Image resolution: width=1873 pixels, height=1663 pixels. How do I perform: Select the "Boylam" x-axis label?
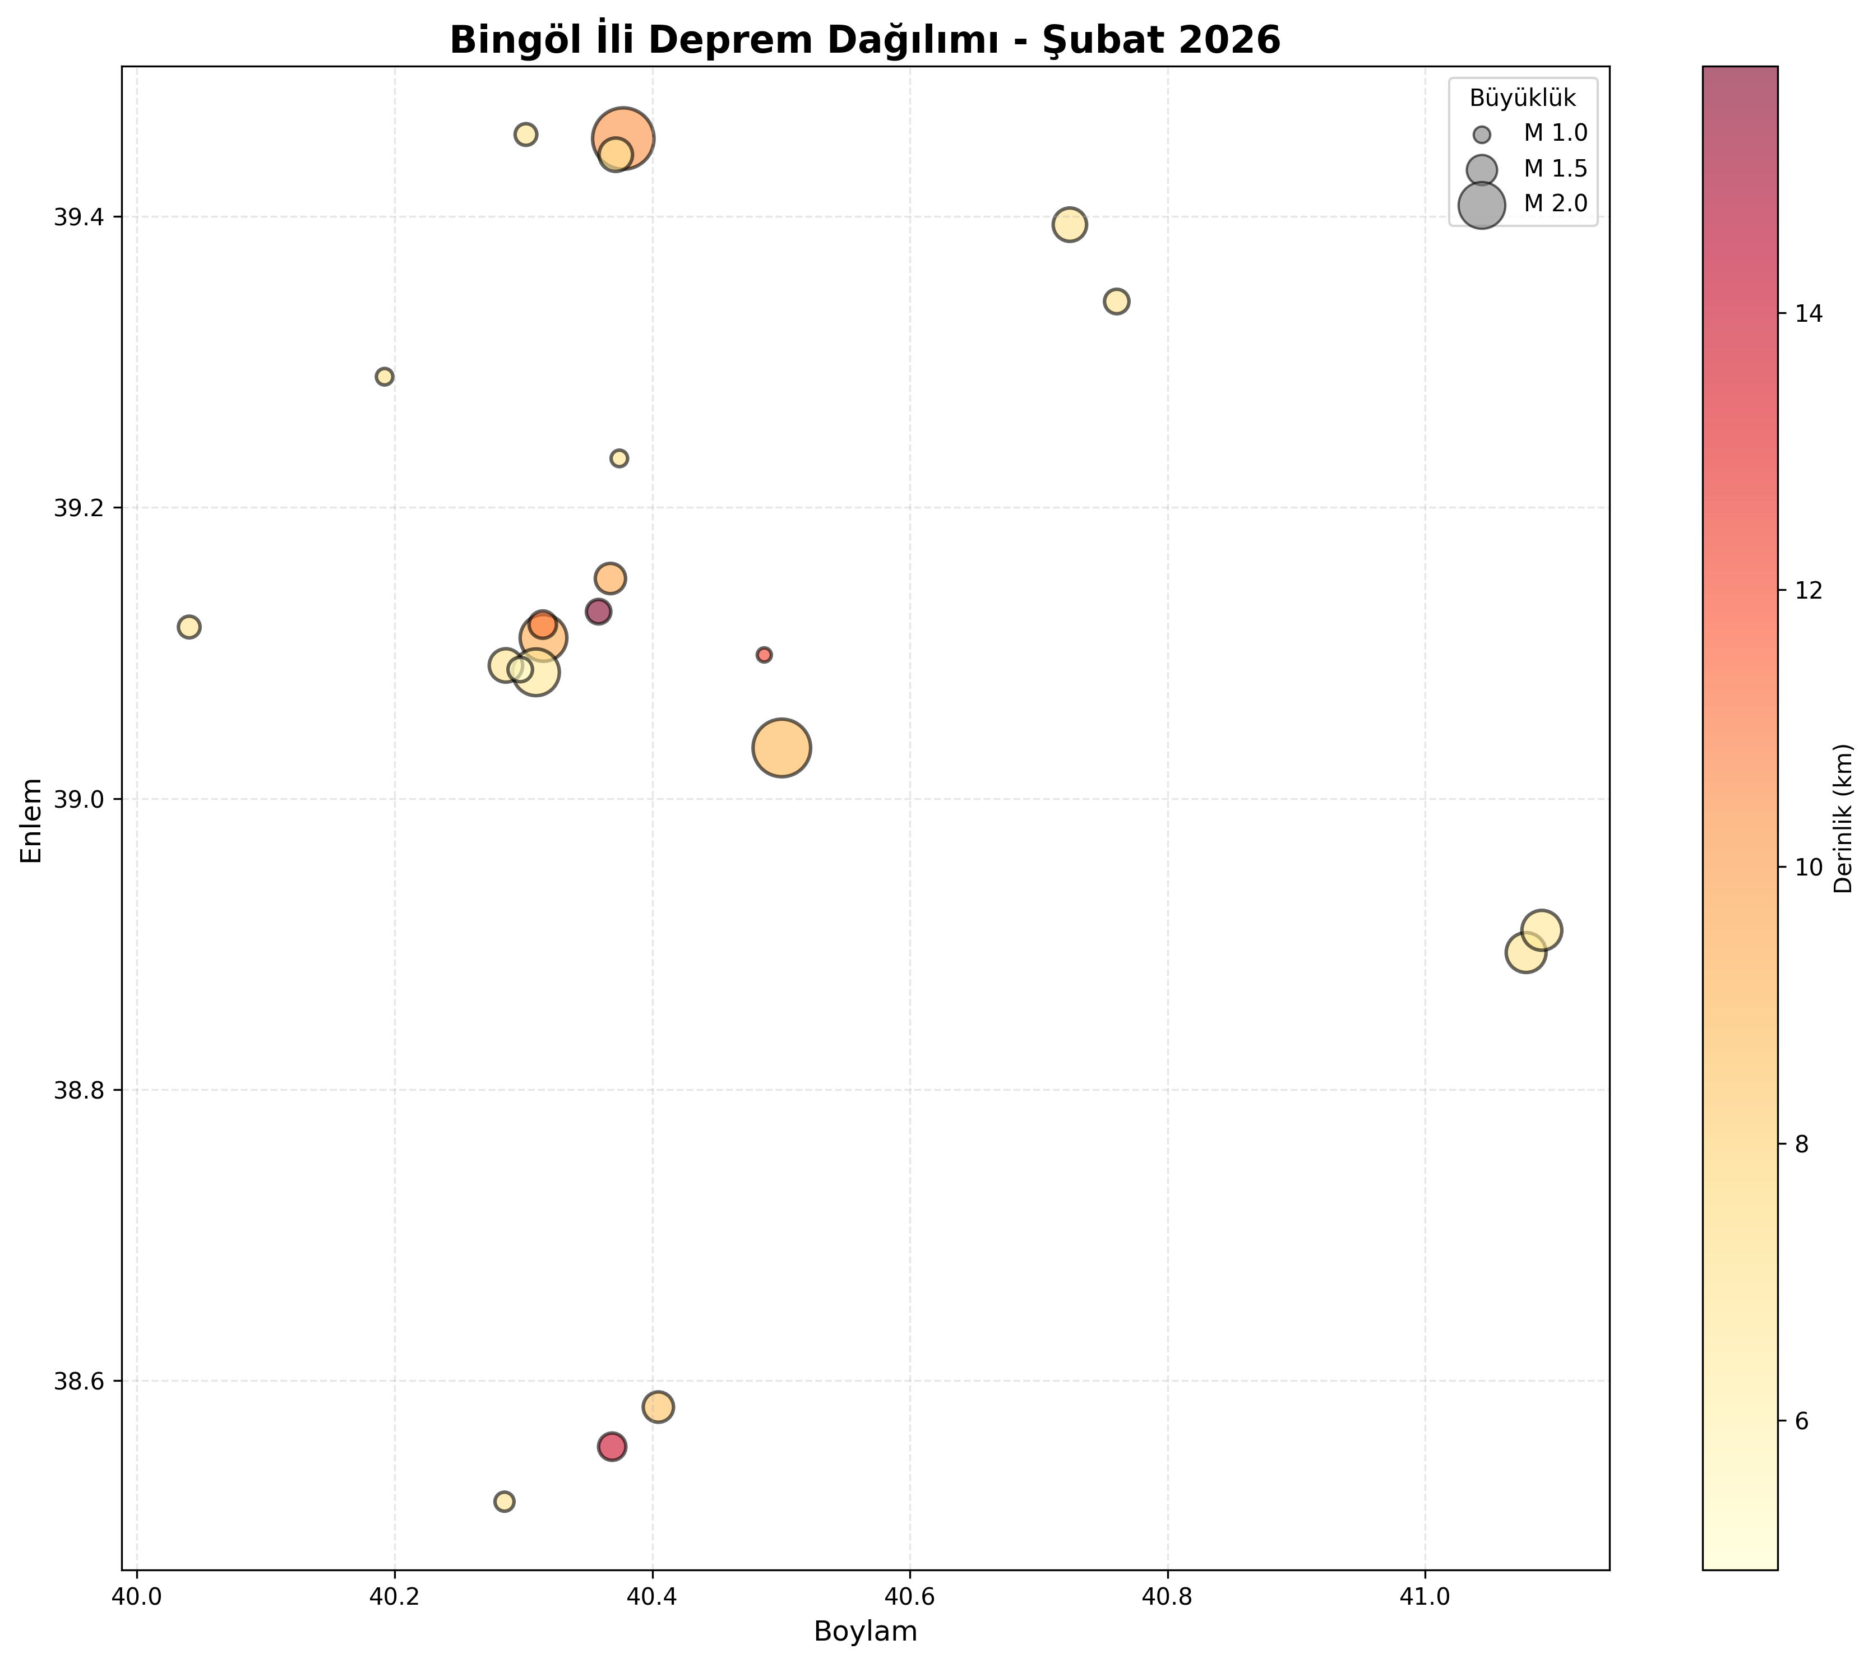tap(865, 1631)
